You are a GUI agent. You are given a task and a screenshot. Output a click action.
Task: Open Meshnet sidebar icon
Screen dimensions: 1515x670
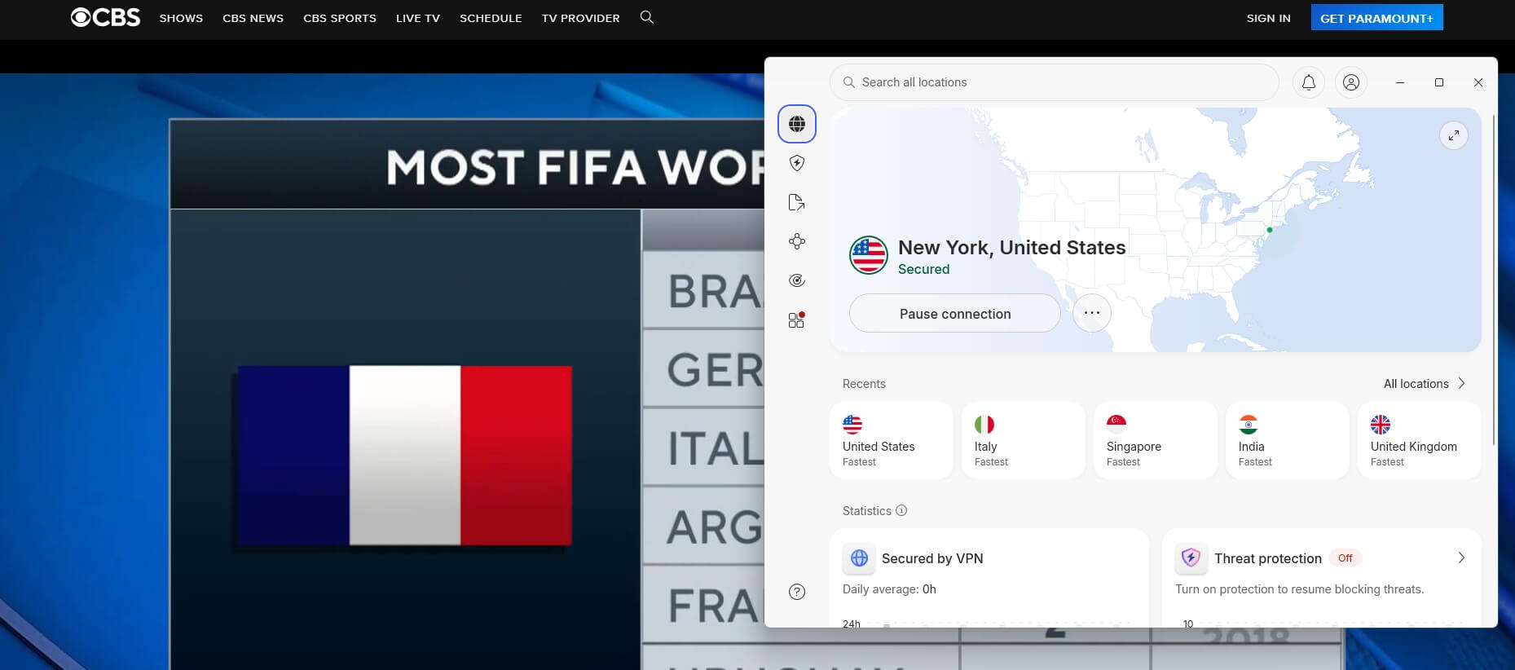pyautogui.click(x=797, y=241)
